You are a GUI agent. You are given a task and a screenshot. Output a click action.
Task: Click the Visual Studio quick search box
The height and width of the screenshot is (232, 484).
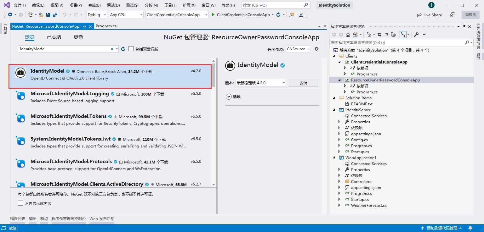[x=276, y=5]
